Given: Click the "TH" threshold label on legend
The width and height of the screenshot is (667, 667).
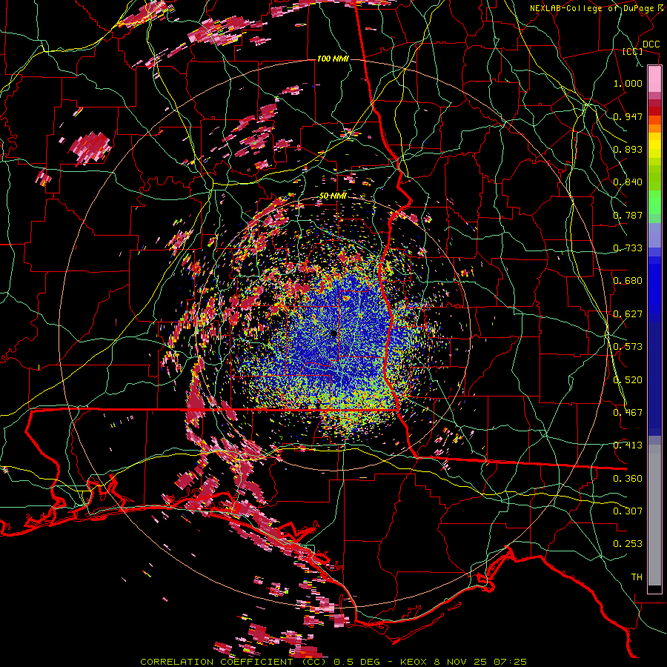Looking at the screenshot, I should click(637, 577).
